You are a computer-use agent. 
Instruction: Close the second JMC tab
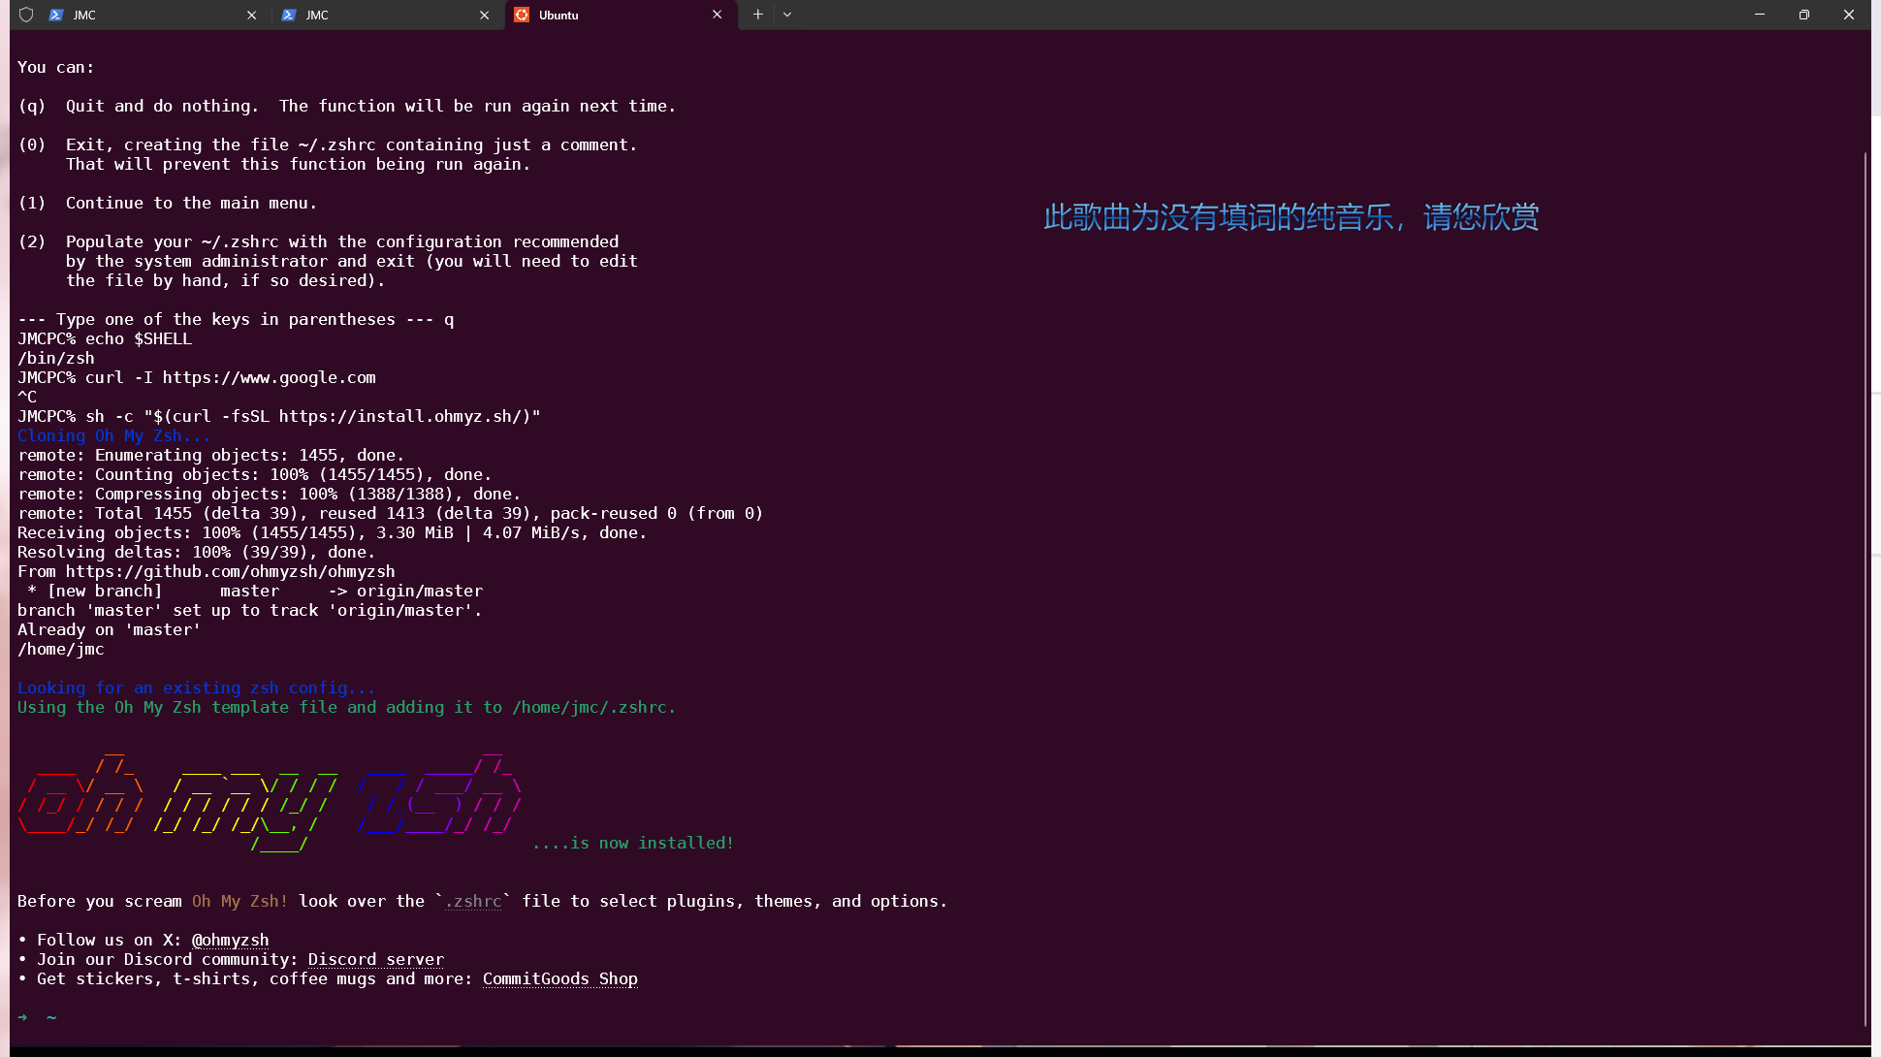[x=485, y=15]
